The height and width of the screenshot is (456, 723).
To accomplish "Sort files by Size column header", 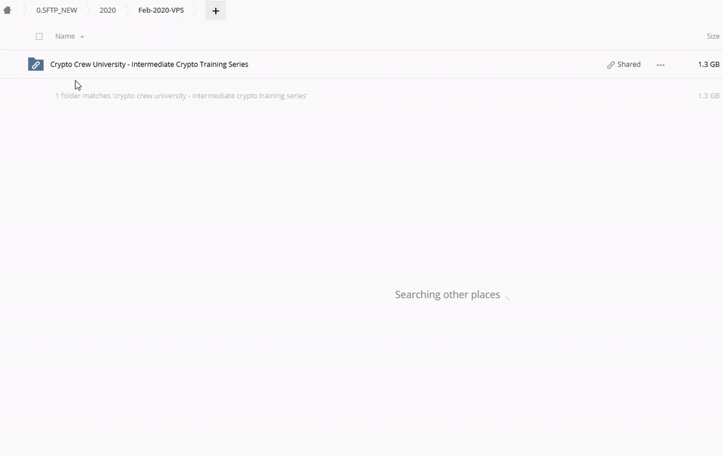I will click(713, 36).
